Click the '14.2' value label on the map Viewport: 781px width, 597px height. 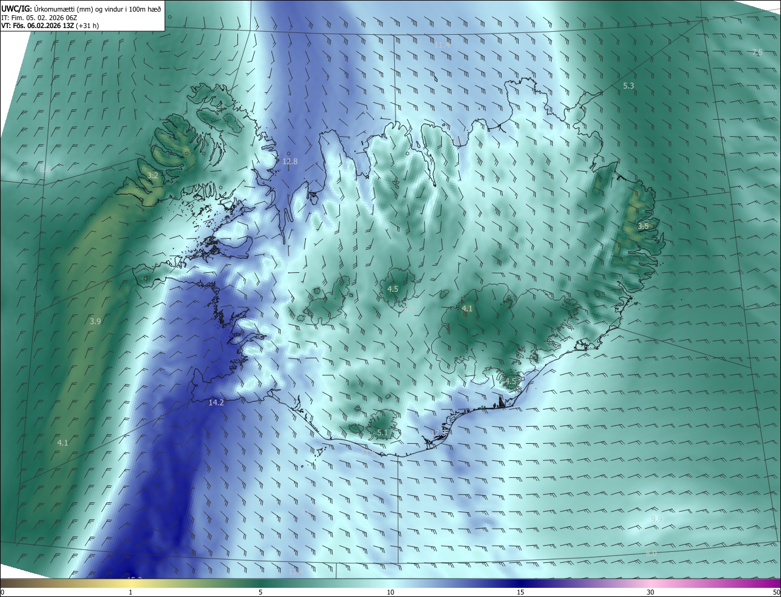[216, 402]
